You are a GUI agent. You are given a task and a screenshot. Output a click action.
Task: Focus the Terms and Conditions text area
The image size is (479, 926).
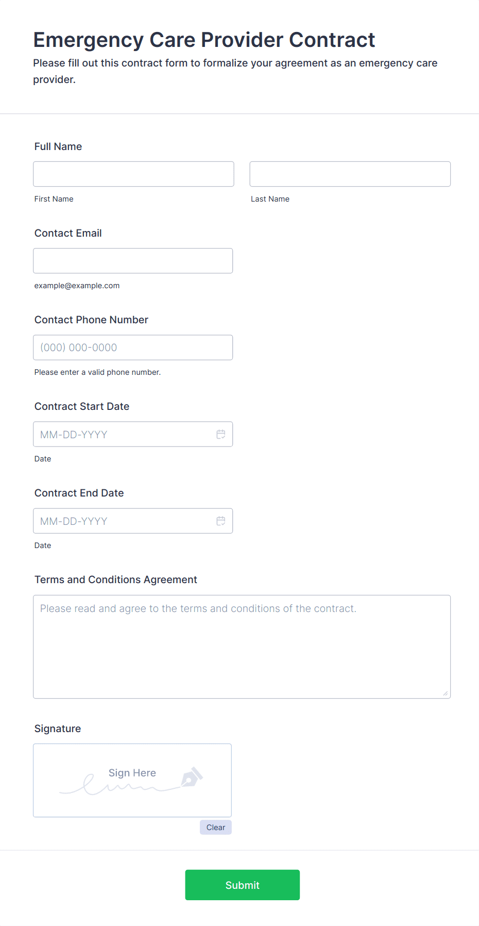(242, 647)
